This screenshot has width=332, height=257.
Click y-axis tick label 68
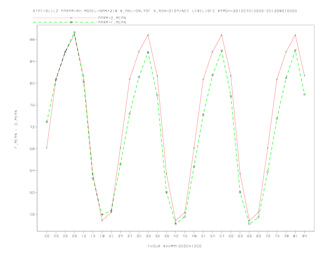(x=32, y=149)
